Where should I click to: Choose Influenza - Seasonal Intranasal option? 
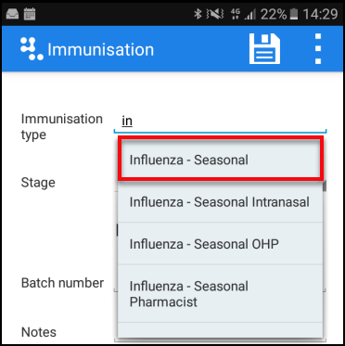click(221, 201)
